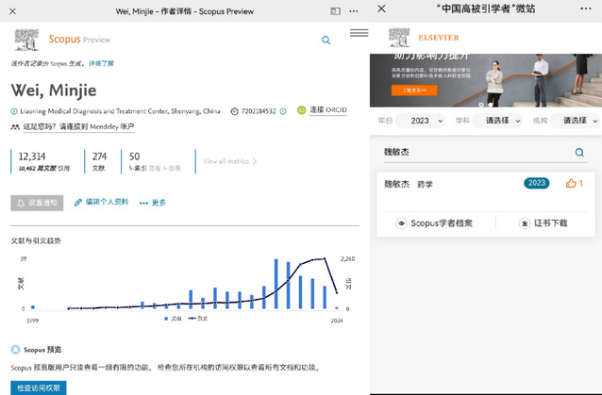Click 证书下载 certificate download
The width and height of the screenshot is (602, 395).
(x=543, y=223)
